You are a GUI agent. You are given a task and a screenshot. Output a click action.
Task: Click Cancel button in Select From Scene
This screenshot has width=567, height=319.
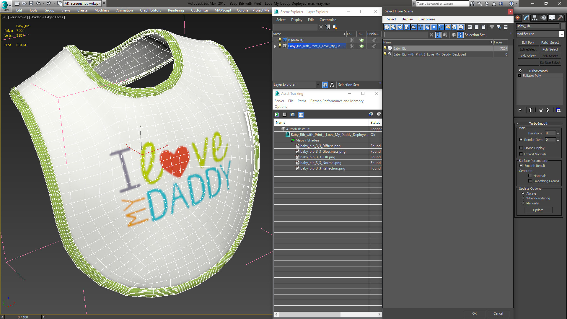498,313
